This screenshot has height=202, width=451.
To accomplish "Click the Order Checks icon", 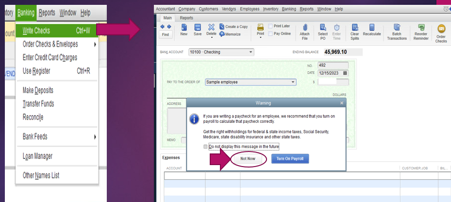I will pyautogui.click(x=441, y=29).
